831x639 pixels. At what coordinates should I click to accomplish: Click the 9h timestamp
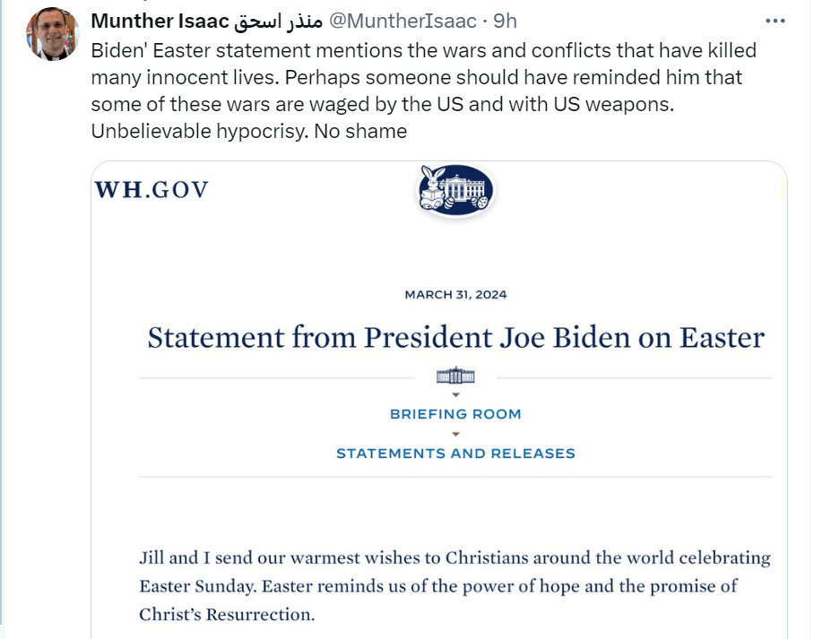[505, 22]
